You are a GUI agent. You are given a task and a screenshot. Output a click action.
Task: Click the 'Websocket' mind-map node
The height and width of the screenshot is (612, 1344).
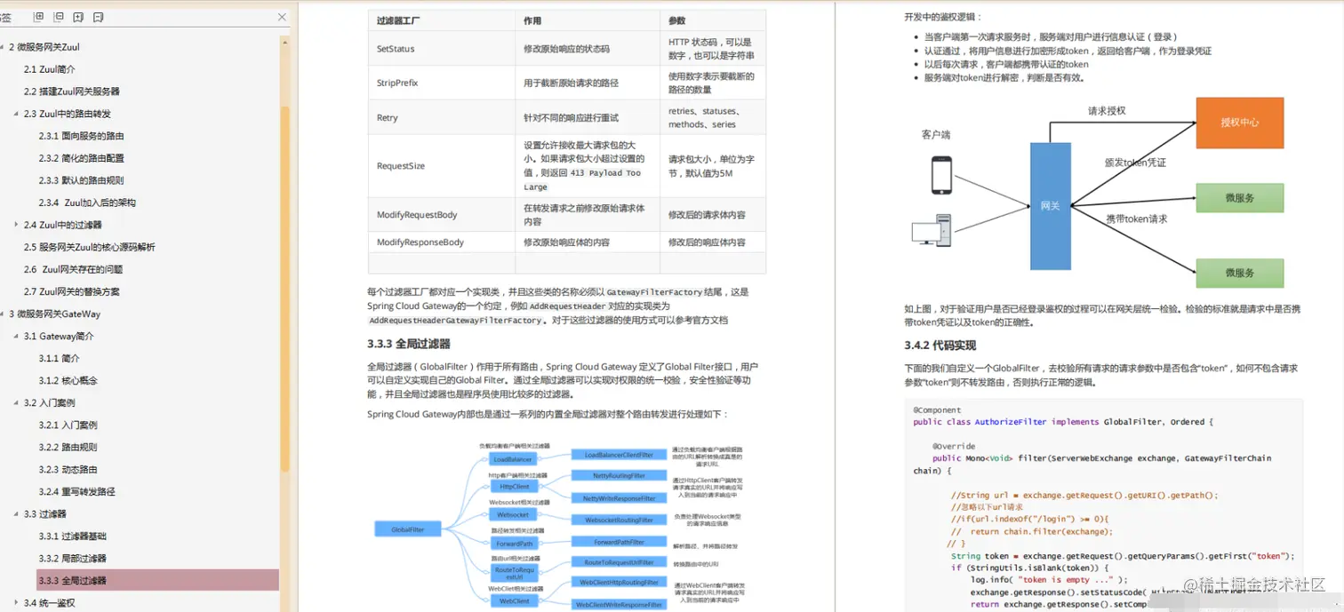pyautogui.click(x=513, y=515)
